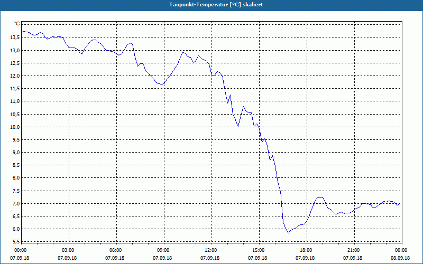Click the 7,5 temperature label
Screen dimensions: 423x264
click(x=16, y=191)
